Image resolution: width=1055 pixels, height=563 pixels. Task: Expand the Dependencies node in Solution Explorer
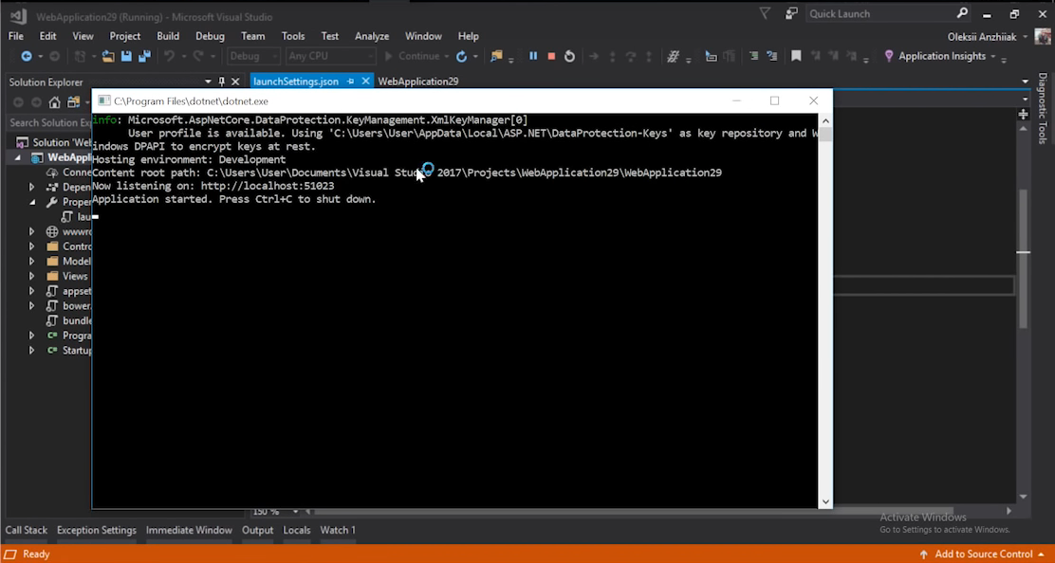(x=31, y=188)
